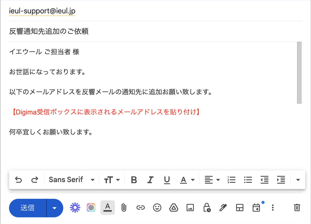Insert a numbered list
This screenshot has height=224, width=311.
231,180
